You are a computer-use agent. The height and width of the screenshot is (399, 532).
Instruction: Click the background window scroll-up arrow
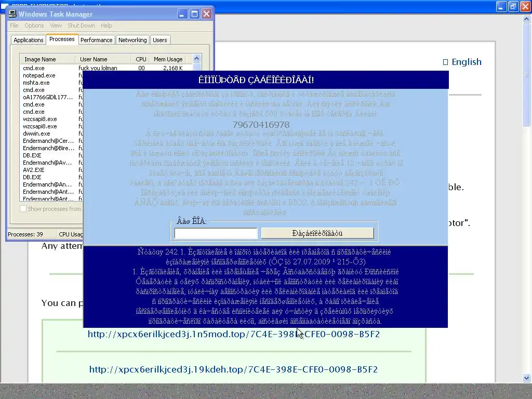click(x=526, y=19)
